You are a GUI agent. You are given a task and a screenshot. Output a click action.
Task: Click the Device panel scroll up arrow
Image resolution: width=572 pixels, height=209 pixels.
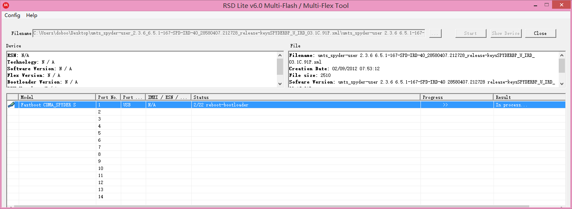click(280, 55)
